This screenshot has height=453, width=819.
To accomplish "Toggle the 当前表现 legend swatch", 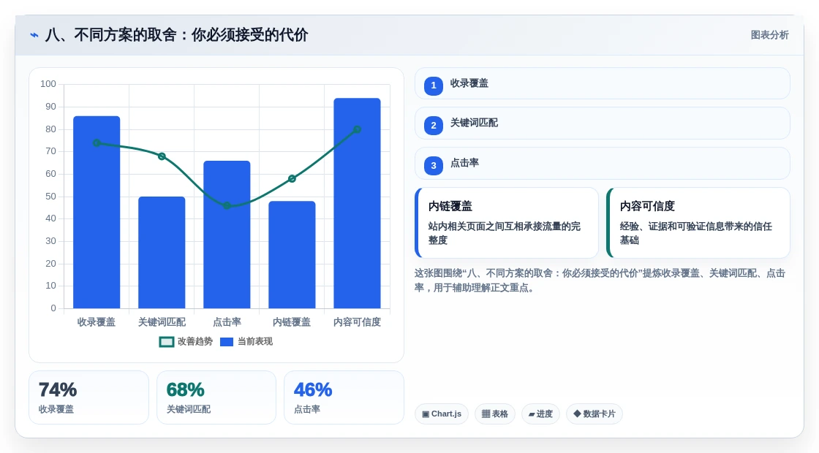I will [x=226, y=342].
